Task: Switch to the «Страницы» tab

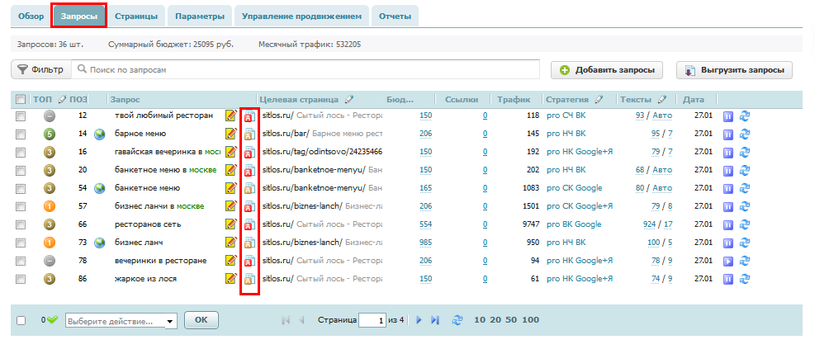Action: point(136,16)
